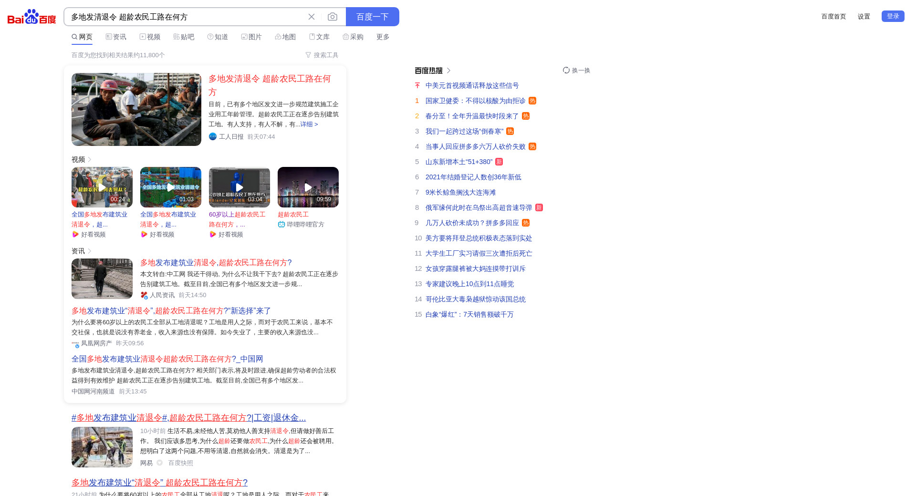916x496 pixels.
Task: Switch to the 图片 tab
Action: tap(251, 37)
